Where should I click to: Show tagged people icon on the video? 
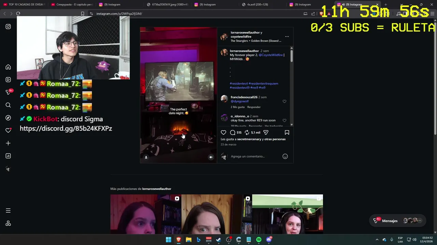(x=146, y=157)
